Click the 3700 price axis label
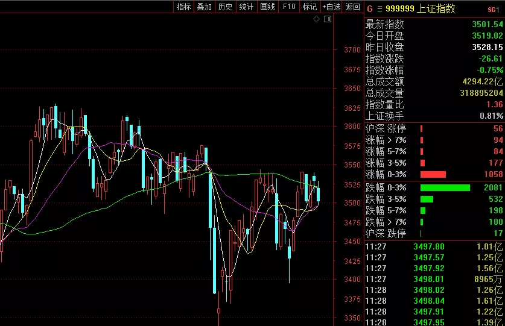Screen dimensions: 505x326 point(352,50)
